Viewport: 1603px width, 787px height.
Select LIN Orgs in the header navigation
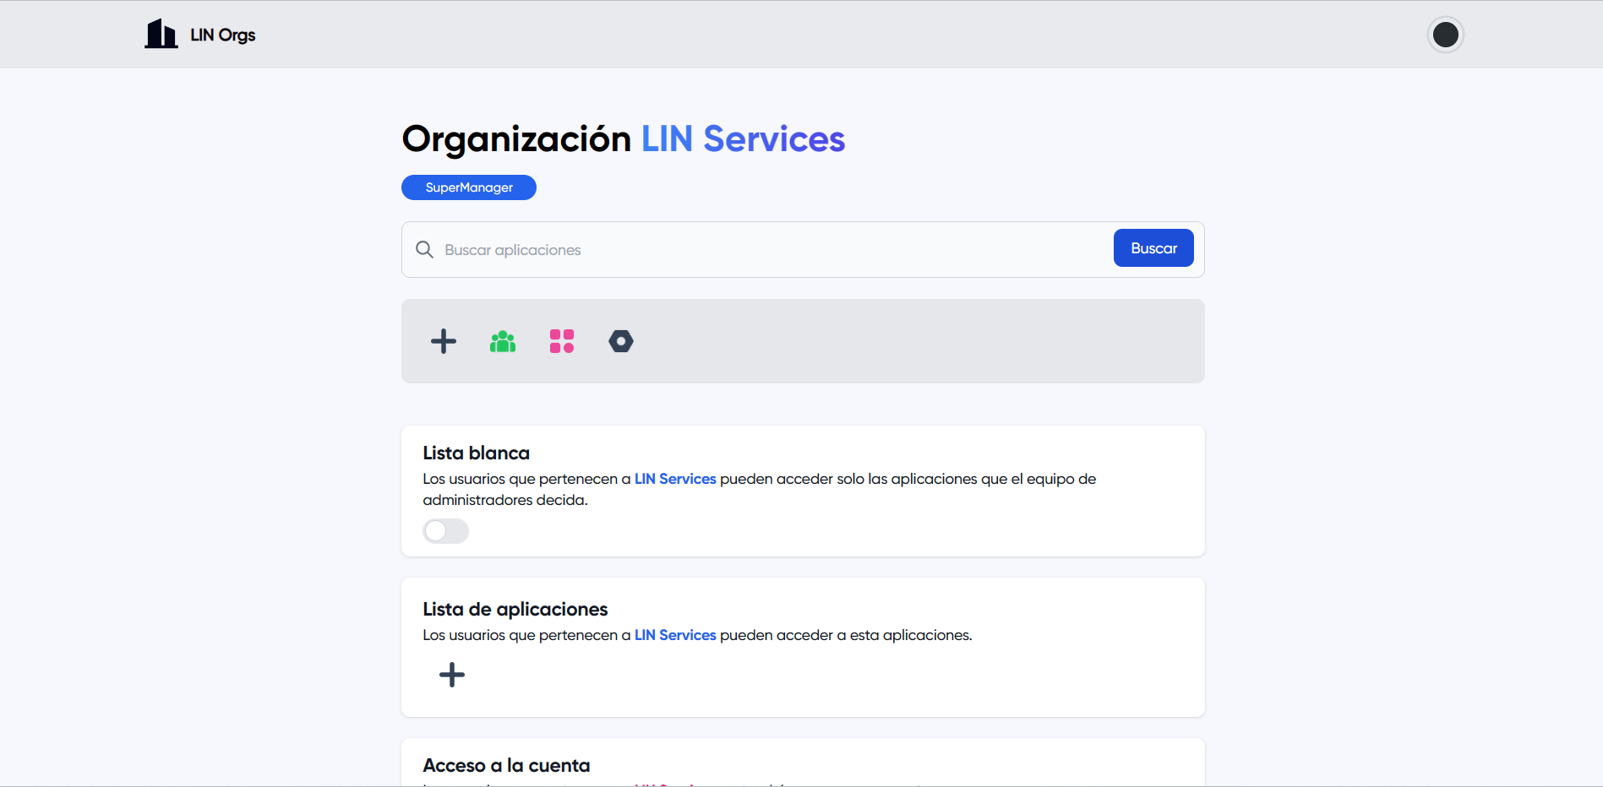[221, 35]
